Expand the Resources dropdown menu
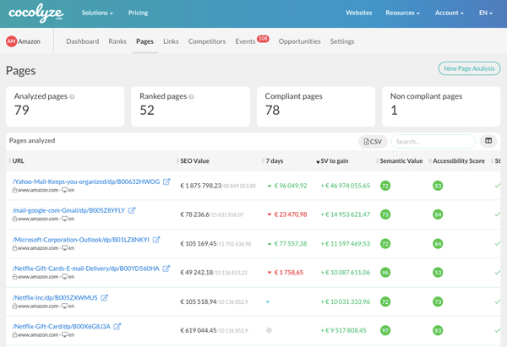Screen dimensions: 507x347 click(402, 13)
